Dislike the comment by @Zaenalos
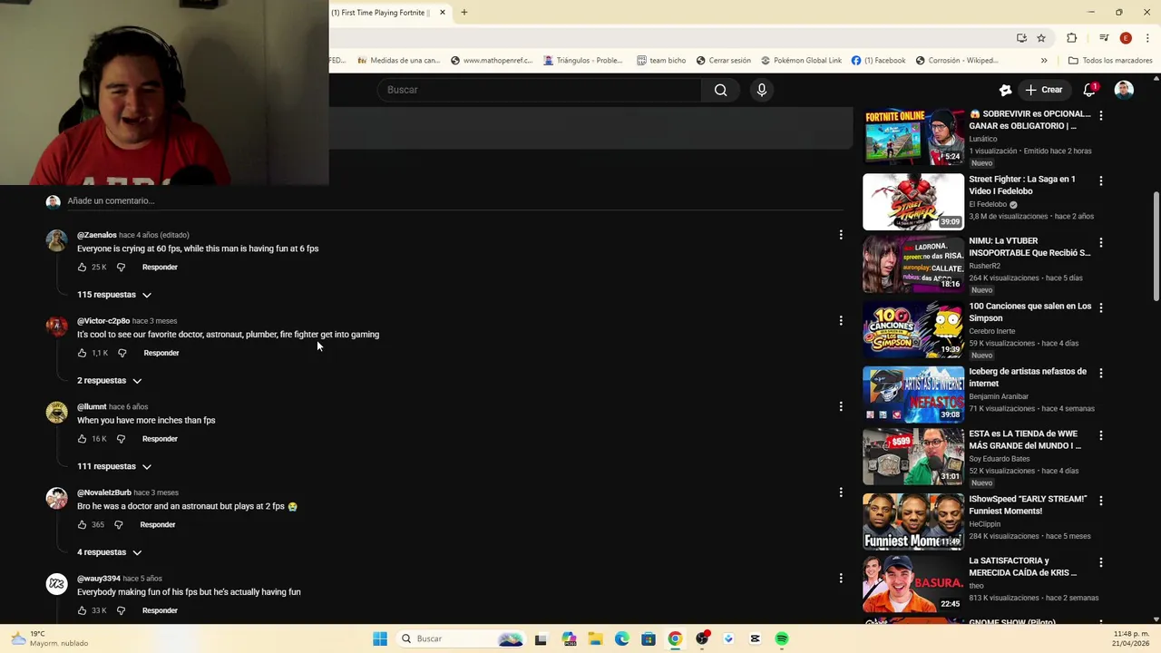Image resolution: width=1161 pixels, height=653 pixels. coord(121,268)
